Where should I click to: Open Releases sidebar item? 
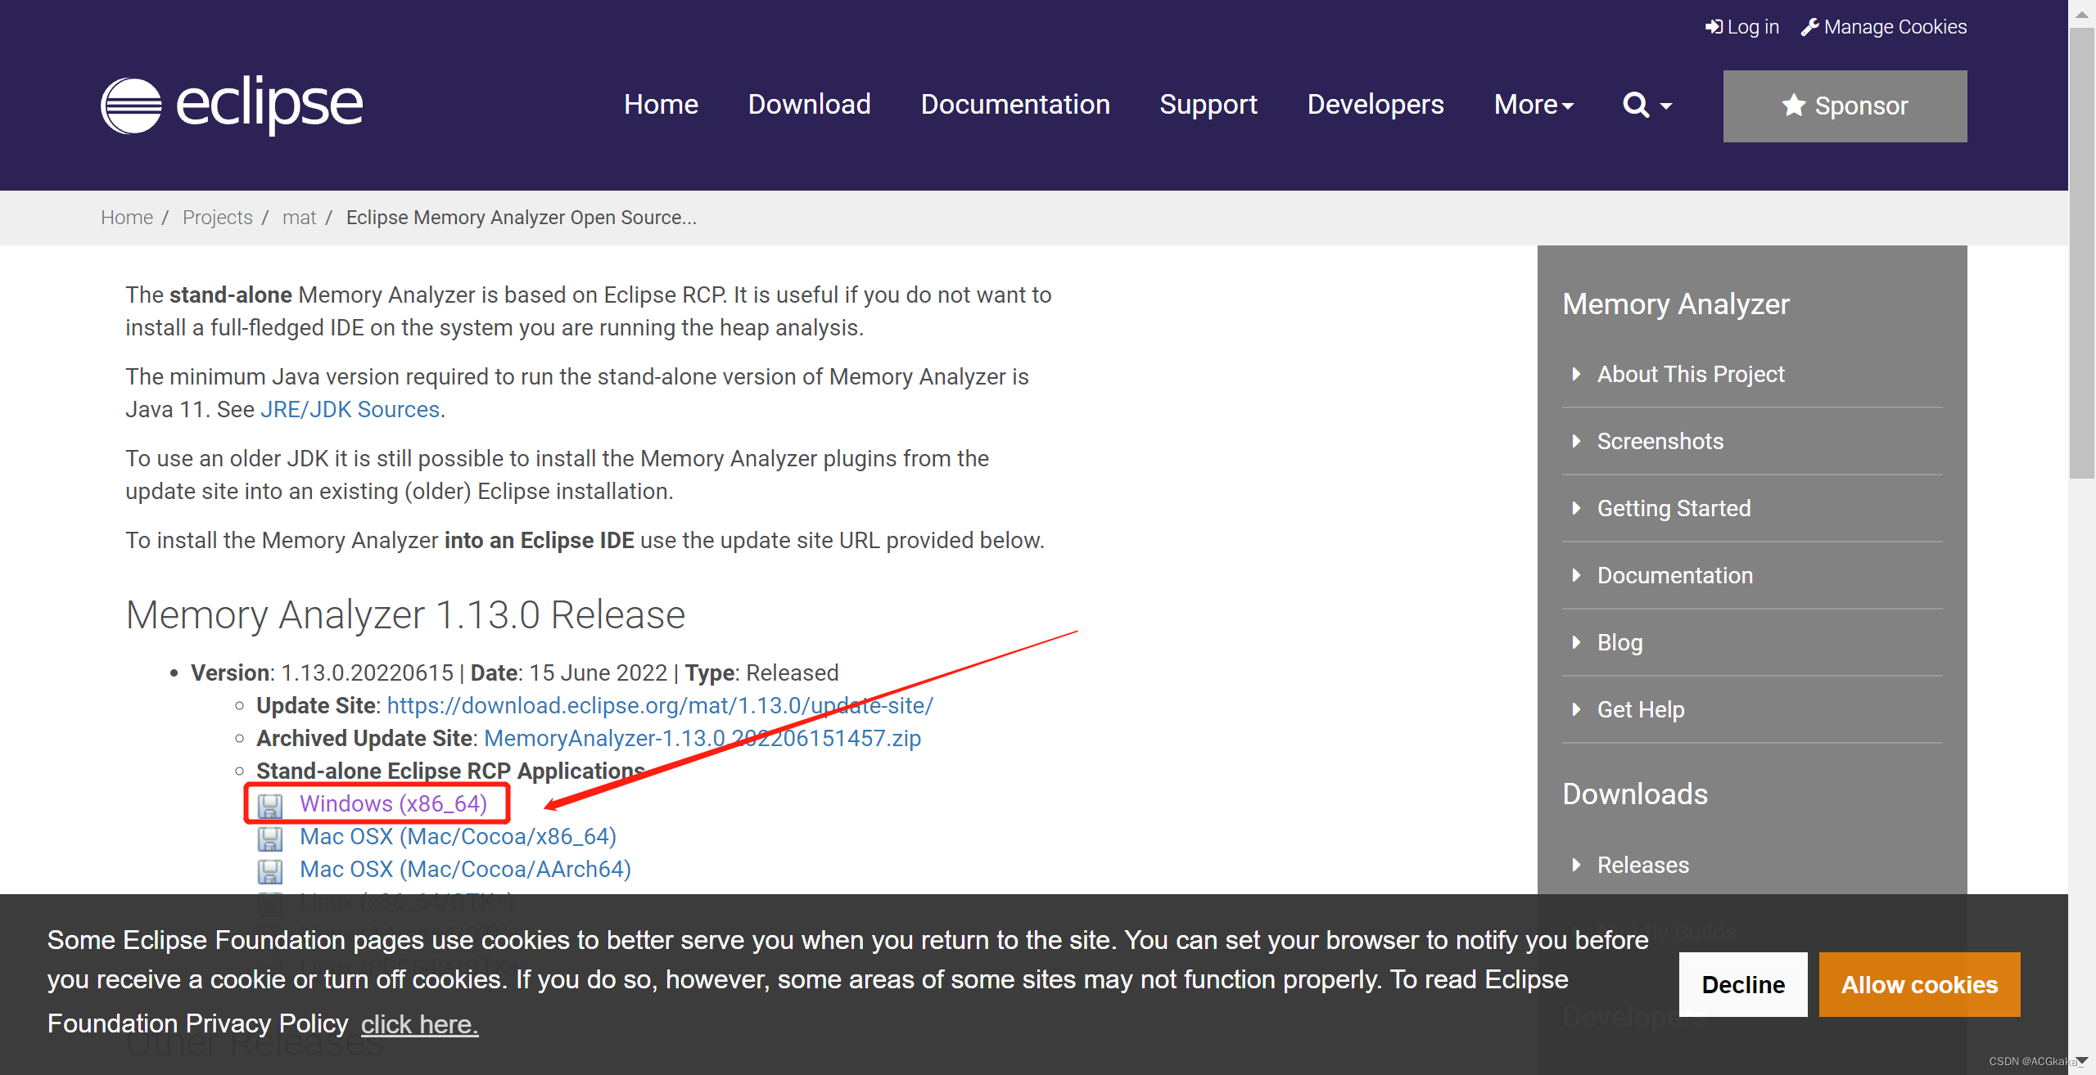point(1643,865)
